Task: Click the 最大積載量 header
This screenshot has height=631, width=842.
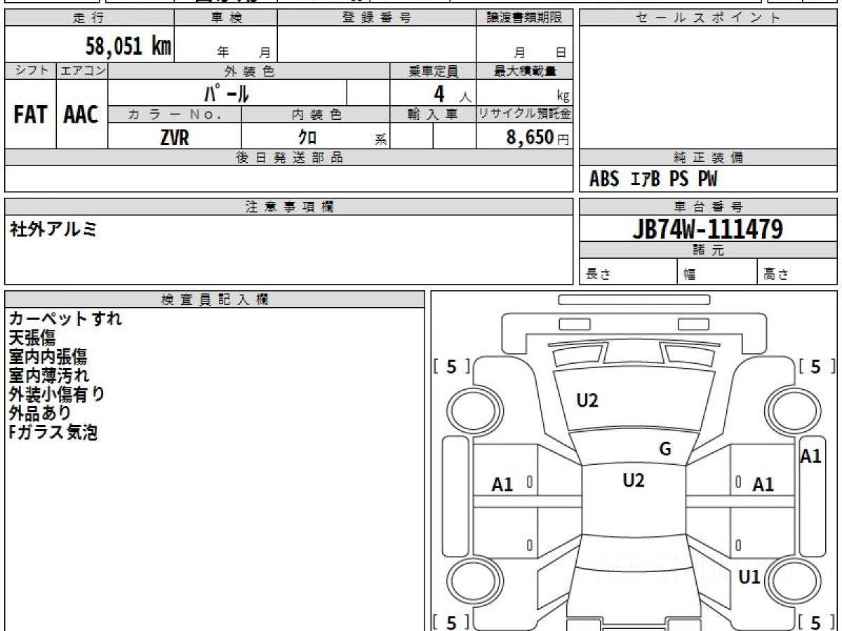Action: pos(525,71)
